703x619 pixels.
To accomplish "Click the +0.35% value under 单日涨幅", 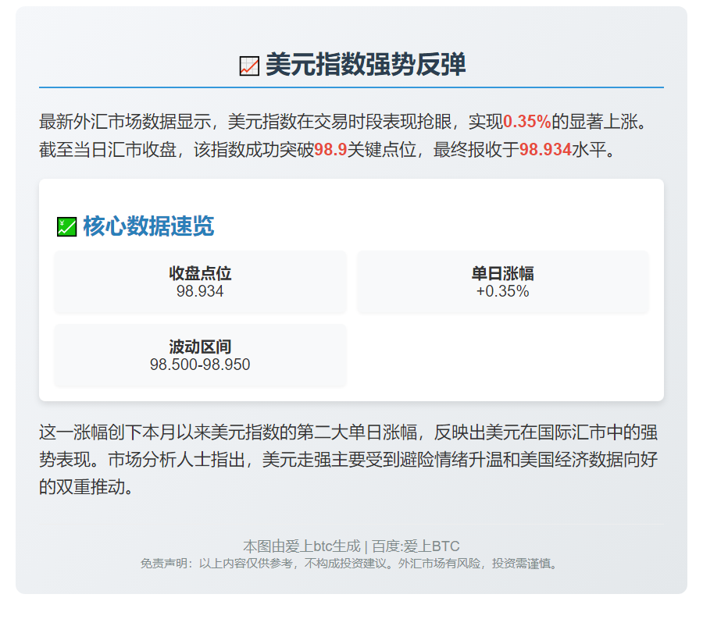I will [502, 292].
